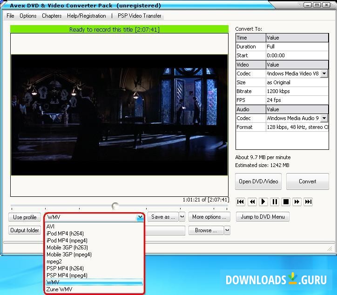
Task: Open PSP Video Transfer menu
Action: (x=140, y=16)
